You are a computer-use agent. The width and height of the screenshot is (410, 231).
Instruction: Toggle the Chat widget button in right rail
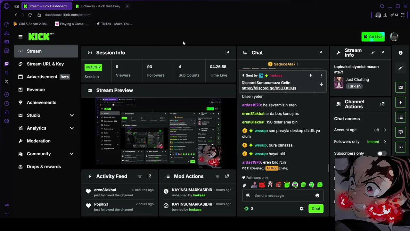pyautogui.click(x=400, y=132)
